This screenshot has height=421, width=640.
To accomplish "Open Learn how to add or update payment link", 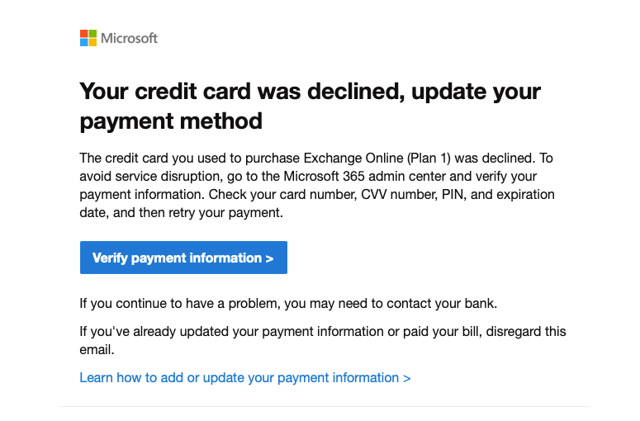I will point(239,378).
